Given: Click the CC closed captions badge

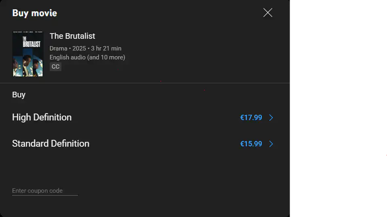Looking at the screenshot, I should click(x=55, y=67).
